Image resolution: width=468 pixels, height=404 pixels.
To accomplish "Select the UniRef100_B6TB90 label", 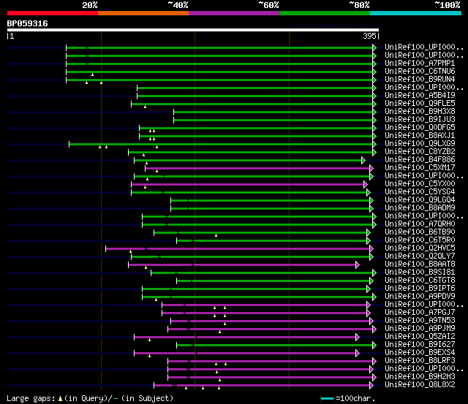I will click(x=420, y=232).
